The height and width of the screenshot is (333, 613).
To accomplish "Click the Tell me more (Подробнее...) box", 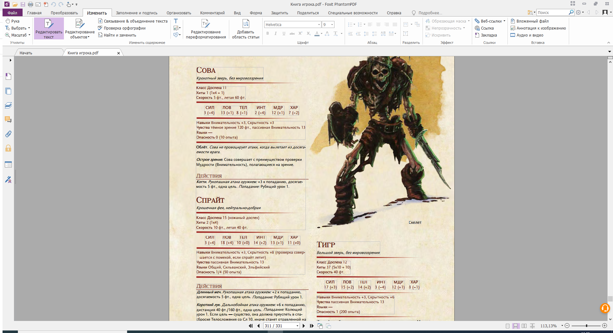I will click(x=427, y=13).
